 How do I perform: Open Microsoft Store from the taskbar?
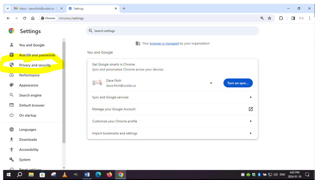coord(42,175)
